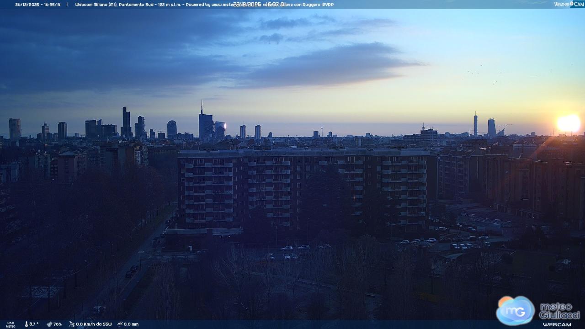Click the WEBCAM label under Giuliacci logo
Viewport: 585px width, 329px height.
[x=557, y=324]
